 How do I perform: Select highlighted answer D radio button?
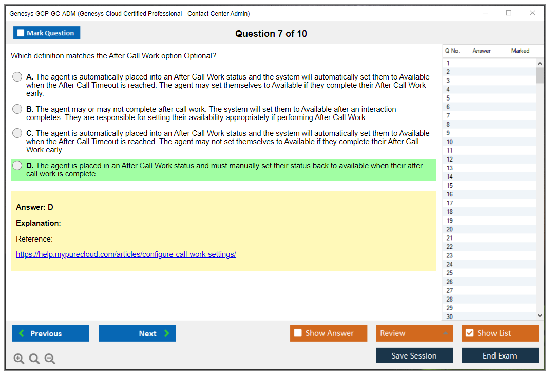coord(17,166)
